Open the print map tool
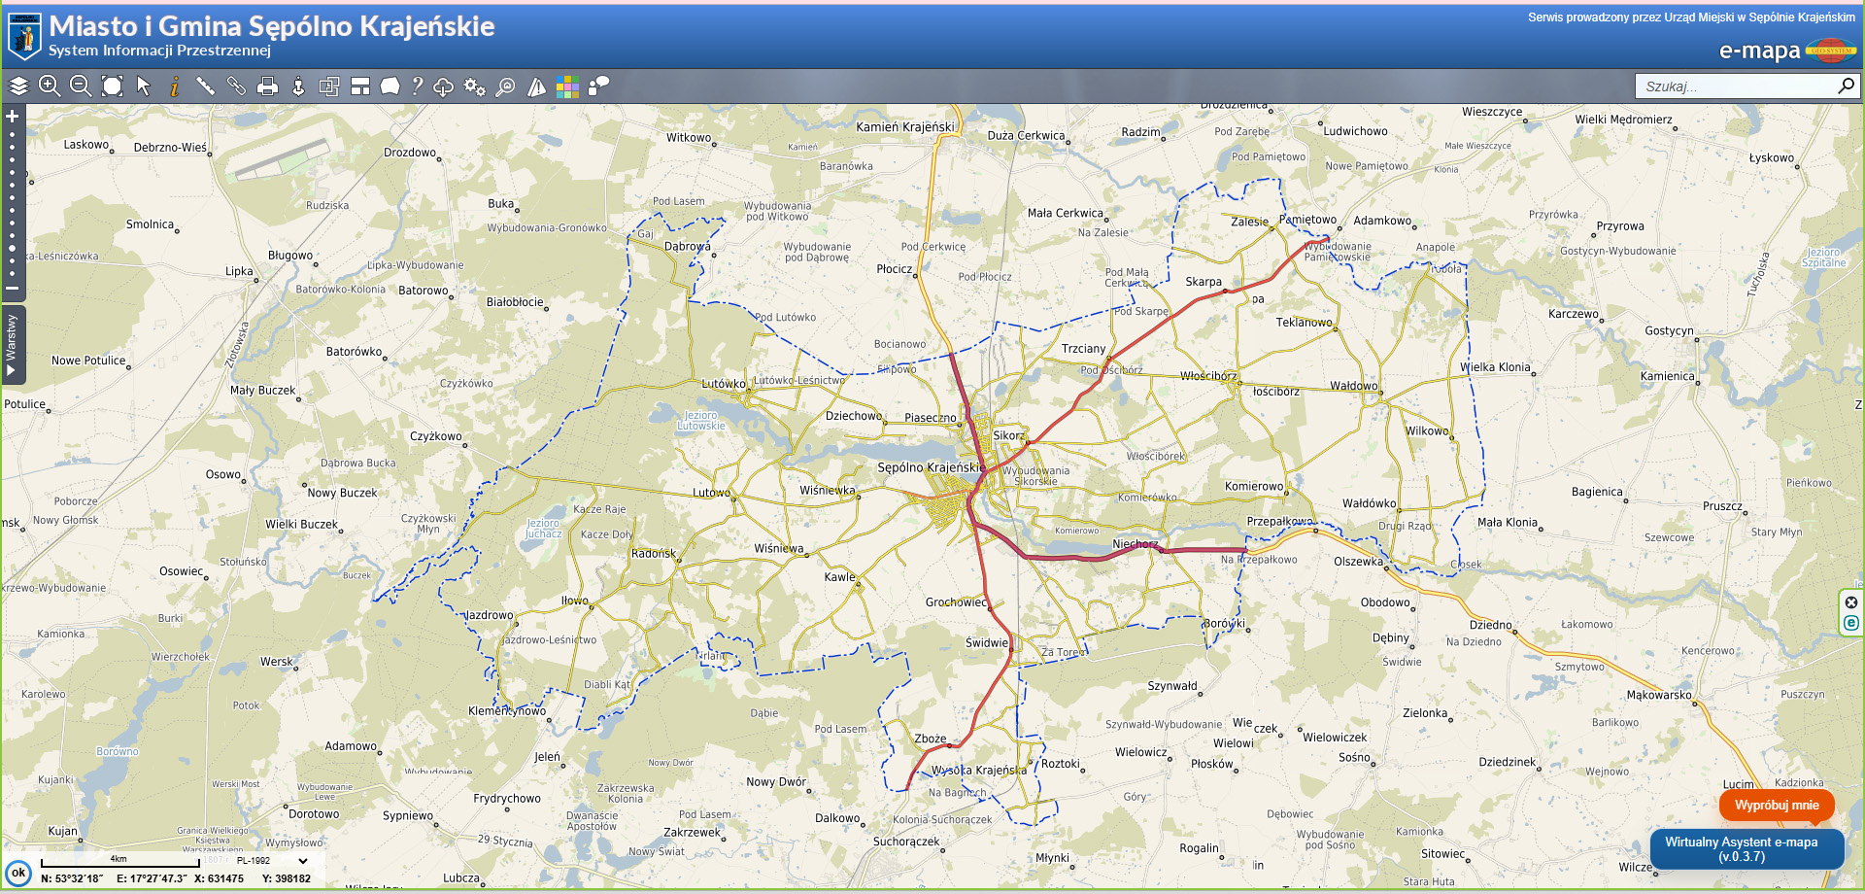The image size is (1865, 894). coord(267,86)
